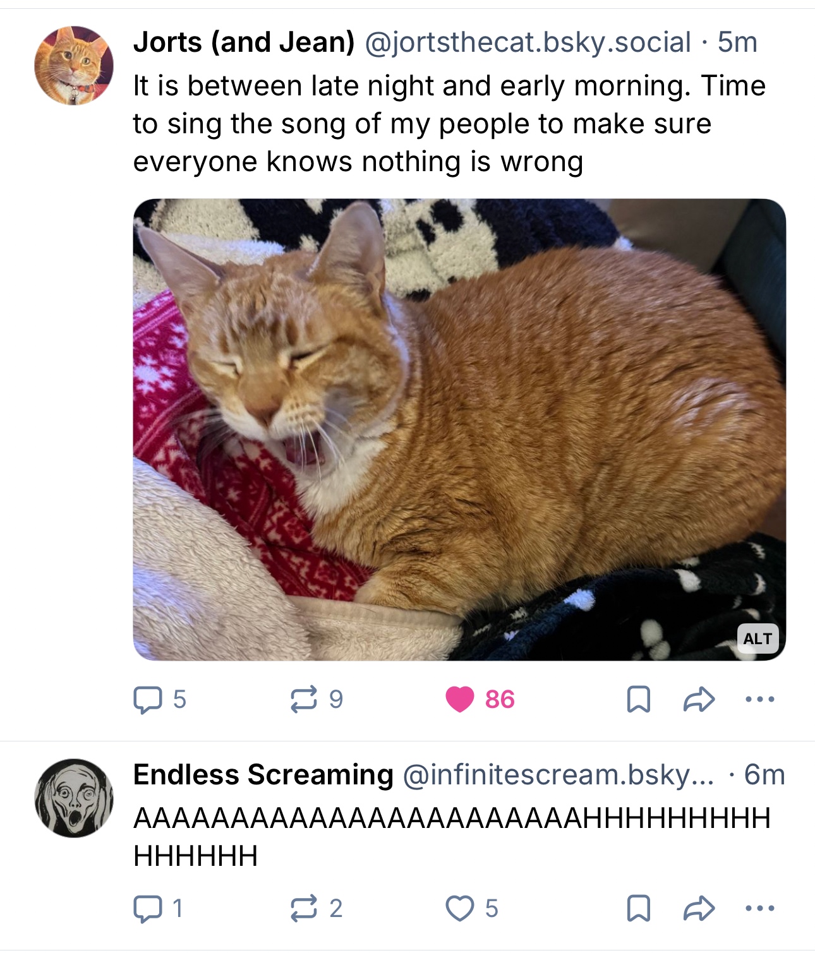
Task: Reply to the Endless Screaming post
Action: point(148,909)
